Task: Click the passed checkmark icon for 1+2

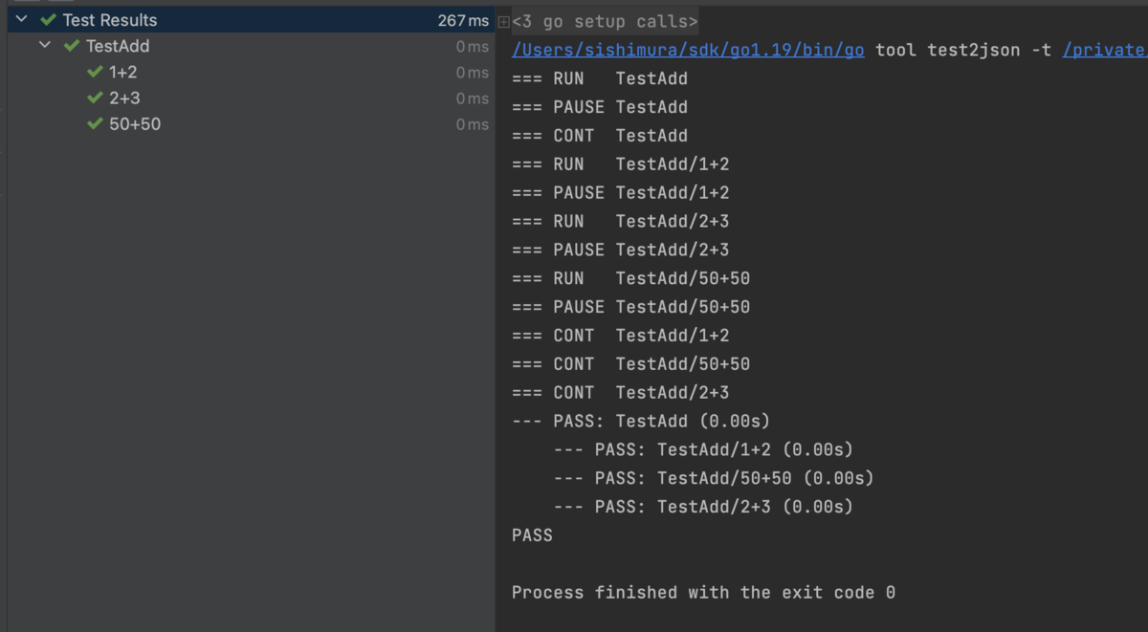Action: (94, 72)
